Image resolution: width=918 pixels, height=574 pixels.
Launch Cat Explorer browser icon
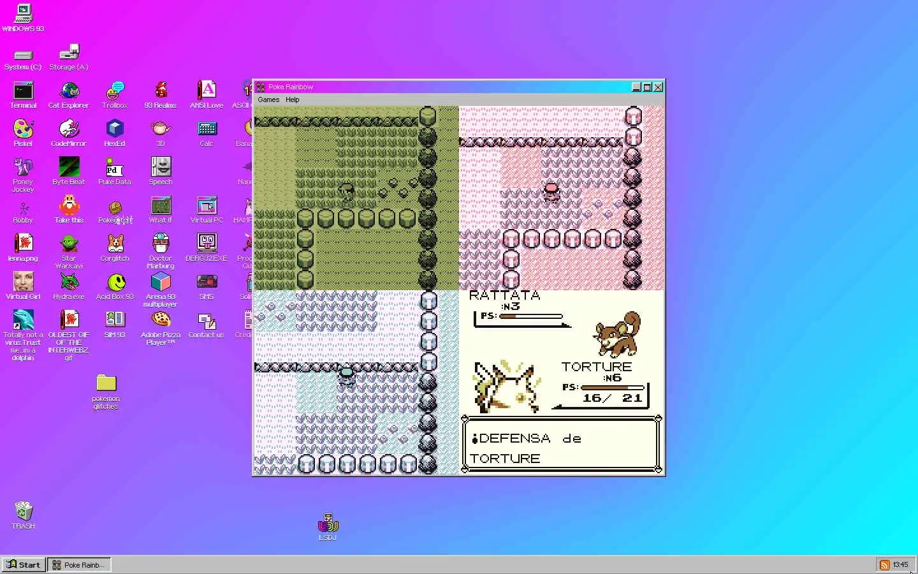69,95
